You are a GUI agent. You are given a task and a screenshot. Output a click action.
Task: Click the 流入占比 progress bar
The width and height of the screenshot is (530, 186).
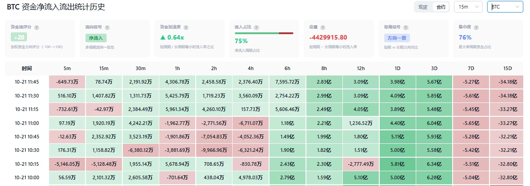[x=264, y=33]
